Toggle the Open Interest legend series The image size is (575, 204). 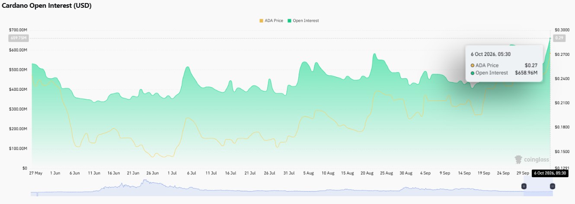tap(303, 21)
